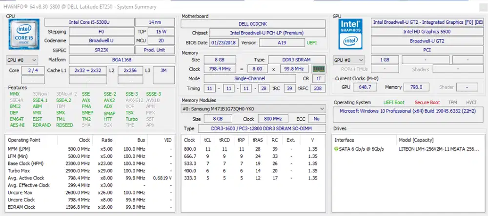Open the GPU #0 selector dropdown
The image size is (488, 216).
tap(349, 60)
